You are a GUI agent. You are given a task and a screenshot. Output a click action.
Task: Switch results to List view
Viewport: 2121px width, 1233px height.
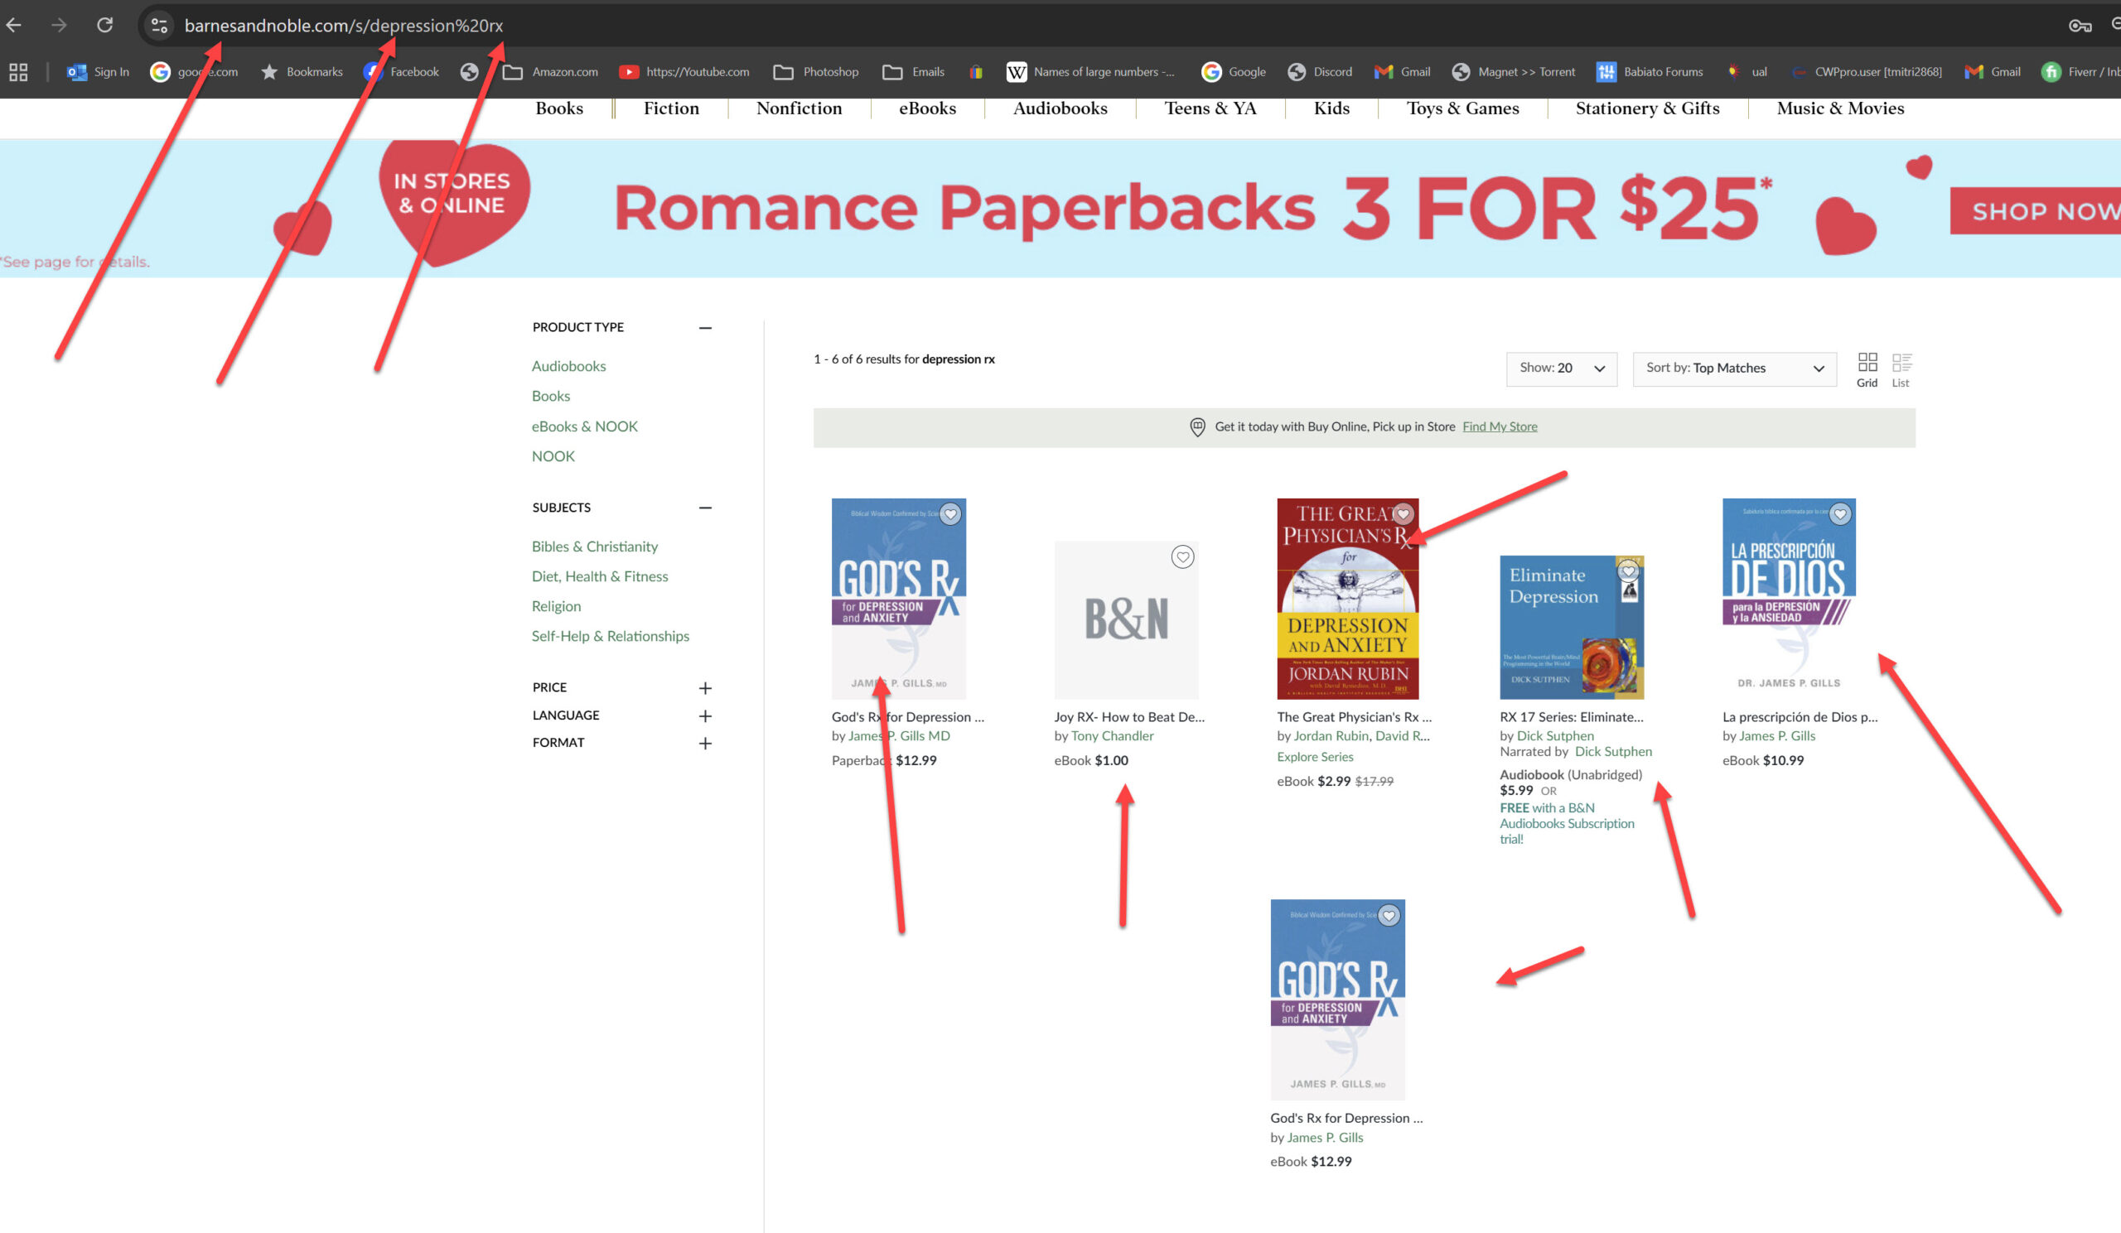point(1901,370)
